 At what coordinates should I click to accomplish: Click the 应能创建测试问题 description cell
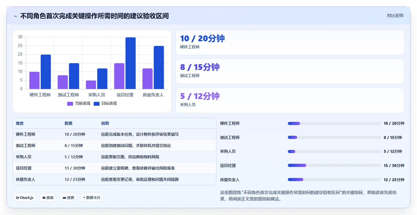(x=136, y=145)
